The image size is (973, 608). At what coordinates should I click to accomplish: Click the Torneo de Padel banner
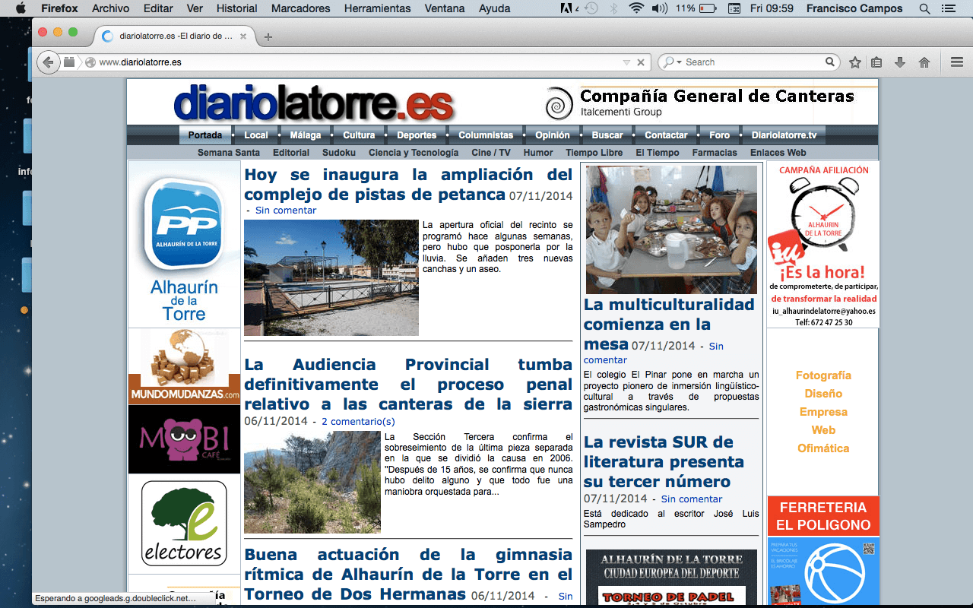click(671, 578)
